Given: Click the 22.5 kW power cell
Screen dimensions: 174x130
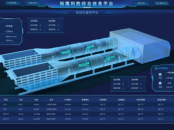Looking at the screenshot, I should (x=37, y=119).
